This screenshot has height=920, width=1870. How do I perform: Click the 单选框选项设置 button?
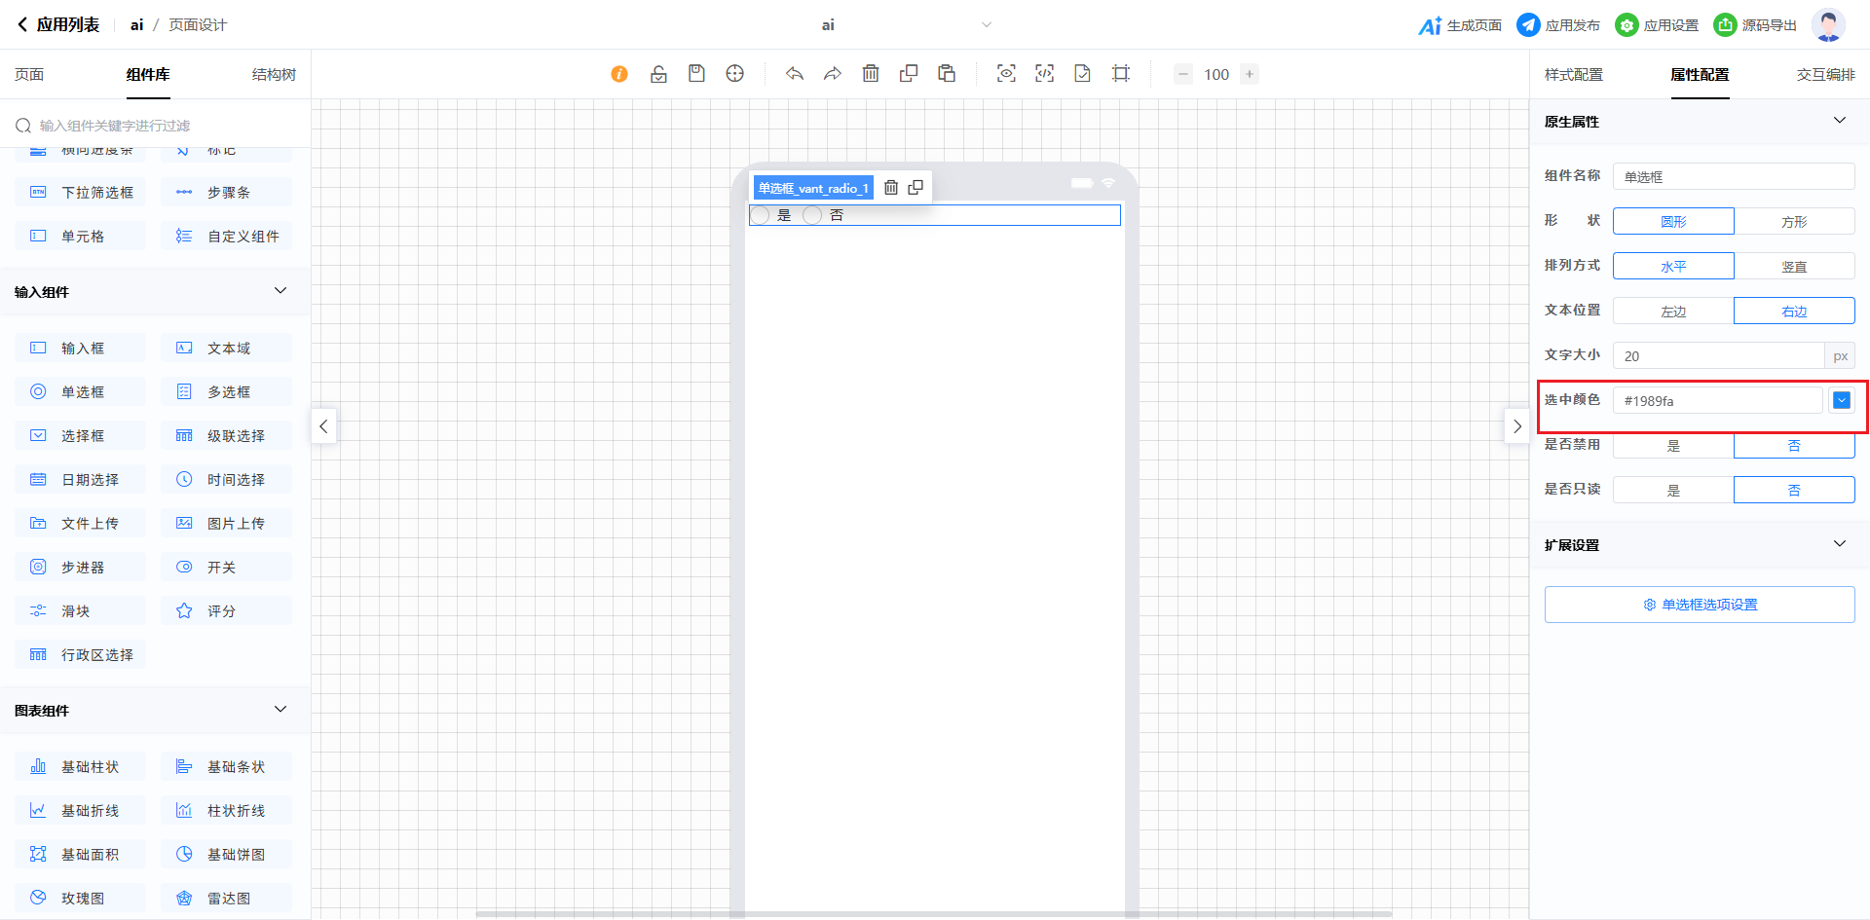[1700, 605]
